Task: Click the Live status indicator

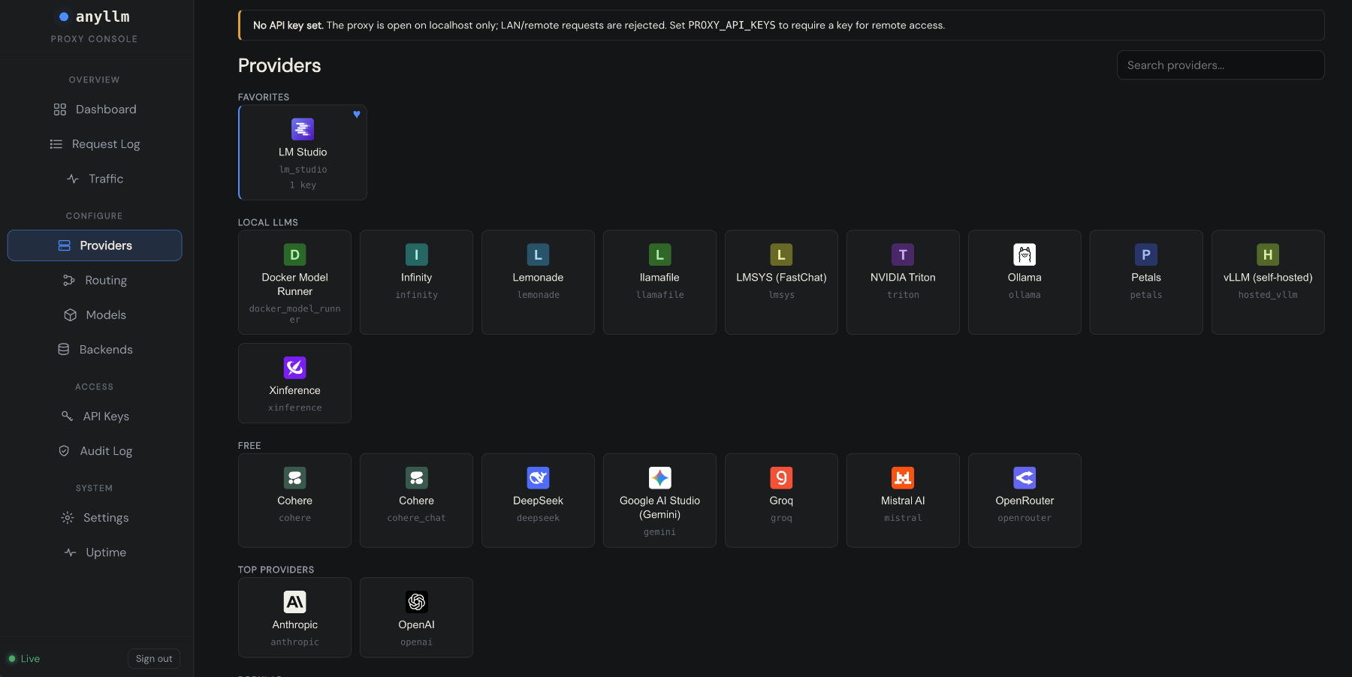Action: 24,658
